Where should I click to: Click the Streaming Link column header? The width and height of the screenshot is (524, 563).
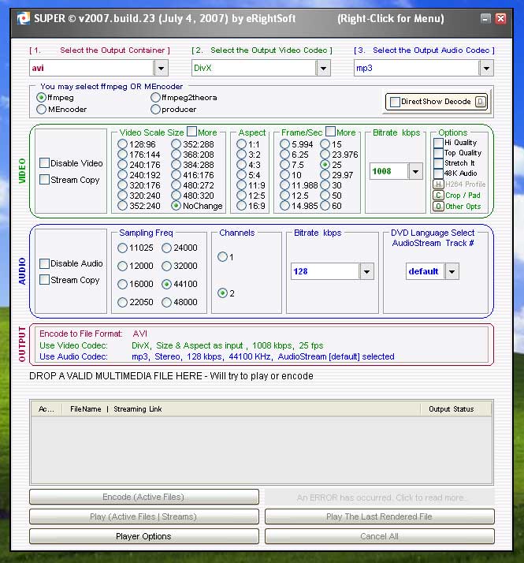point(137,409)
